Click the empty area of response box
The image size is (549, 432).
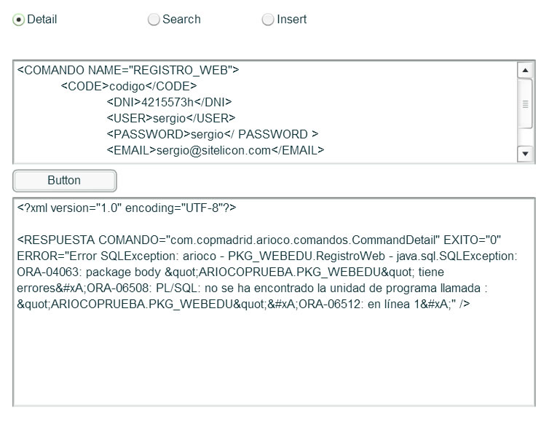point(274,358)
